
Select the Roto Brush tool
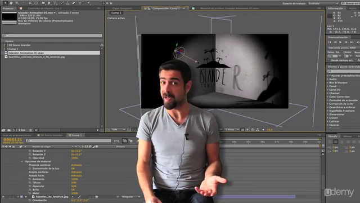pyautogui.click(x=81, y=3)
